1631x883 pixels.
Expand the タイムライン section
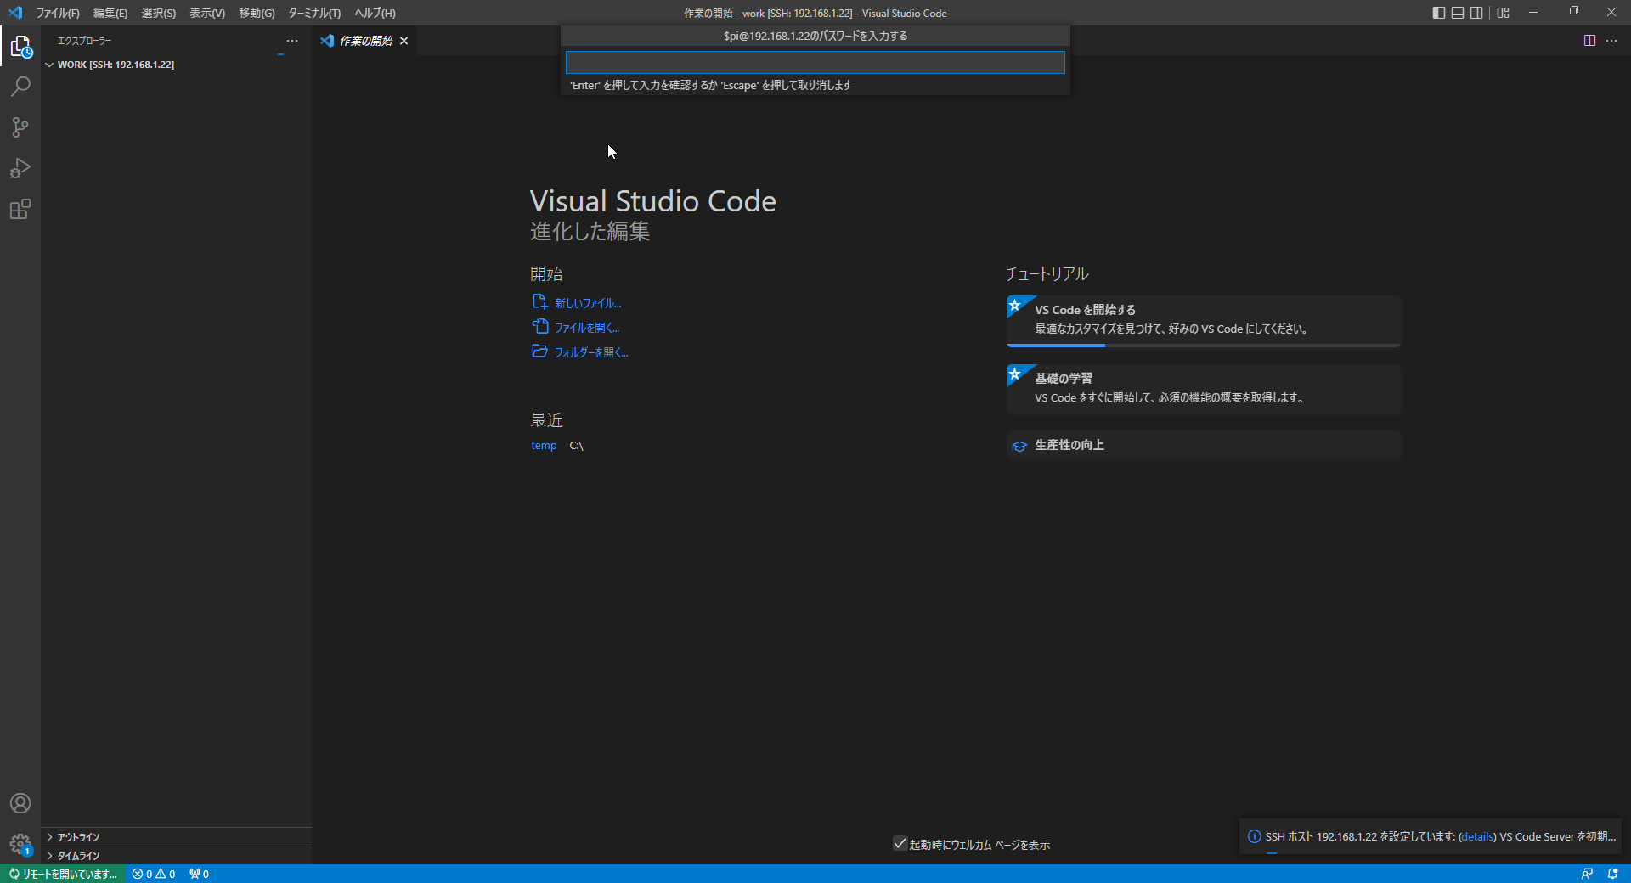(x=176, y=856)
